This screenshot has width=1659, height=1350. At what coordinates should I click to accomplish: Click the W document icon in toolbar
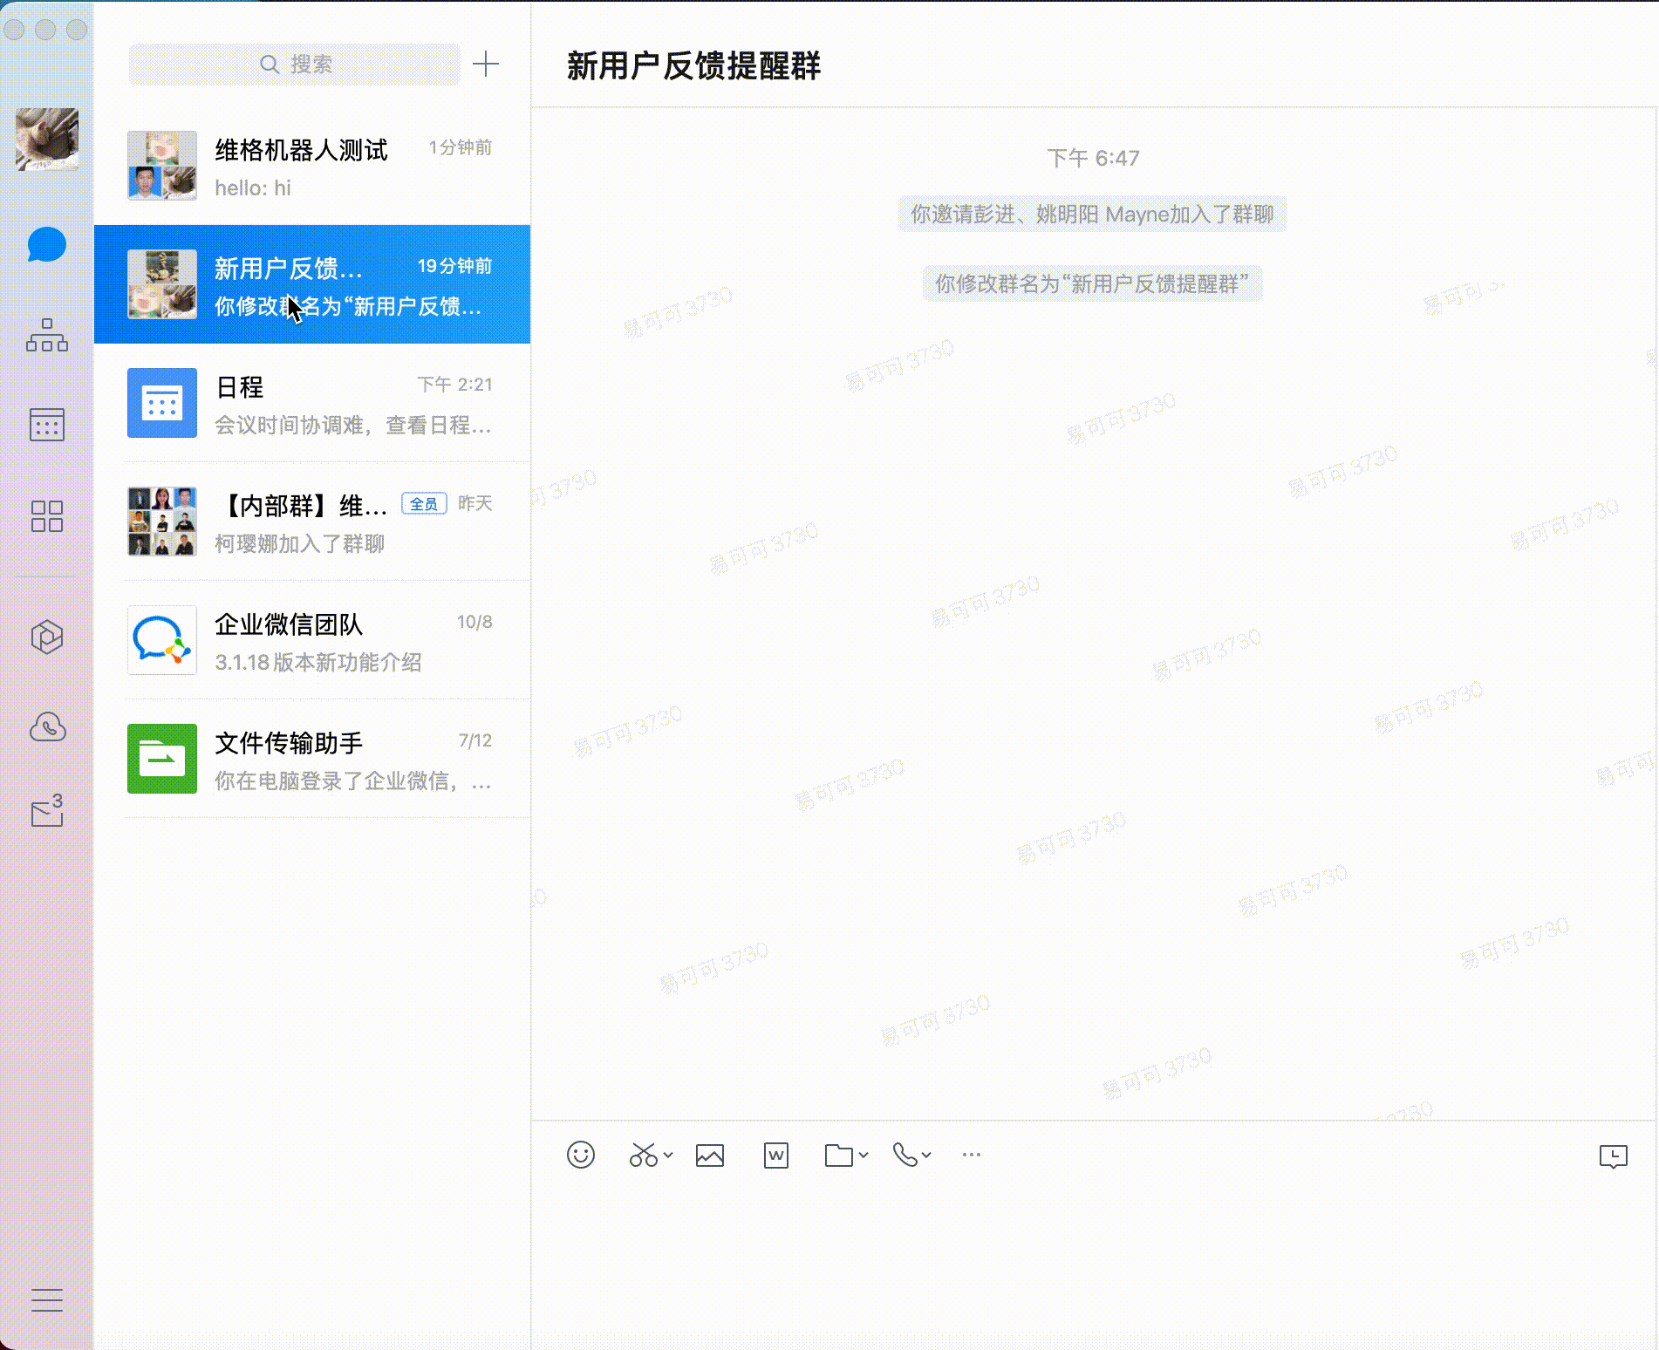click(776, 1156)
